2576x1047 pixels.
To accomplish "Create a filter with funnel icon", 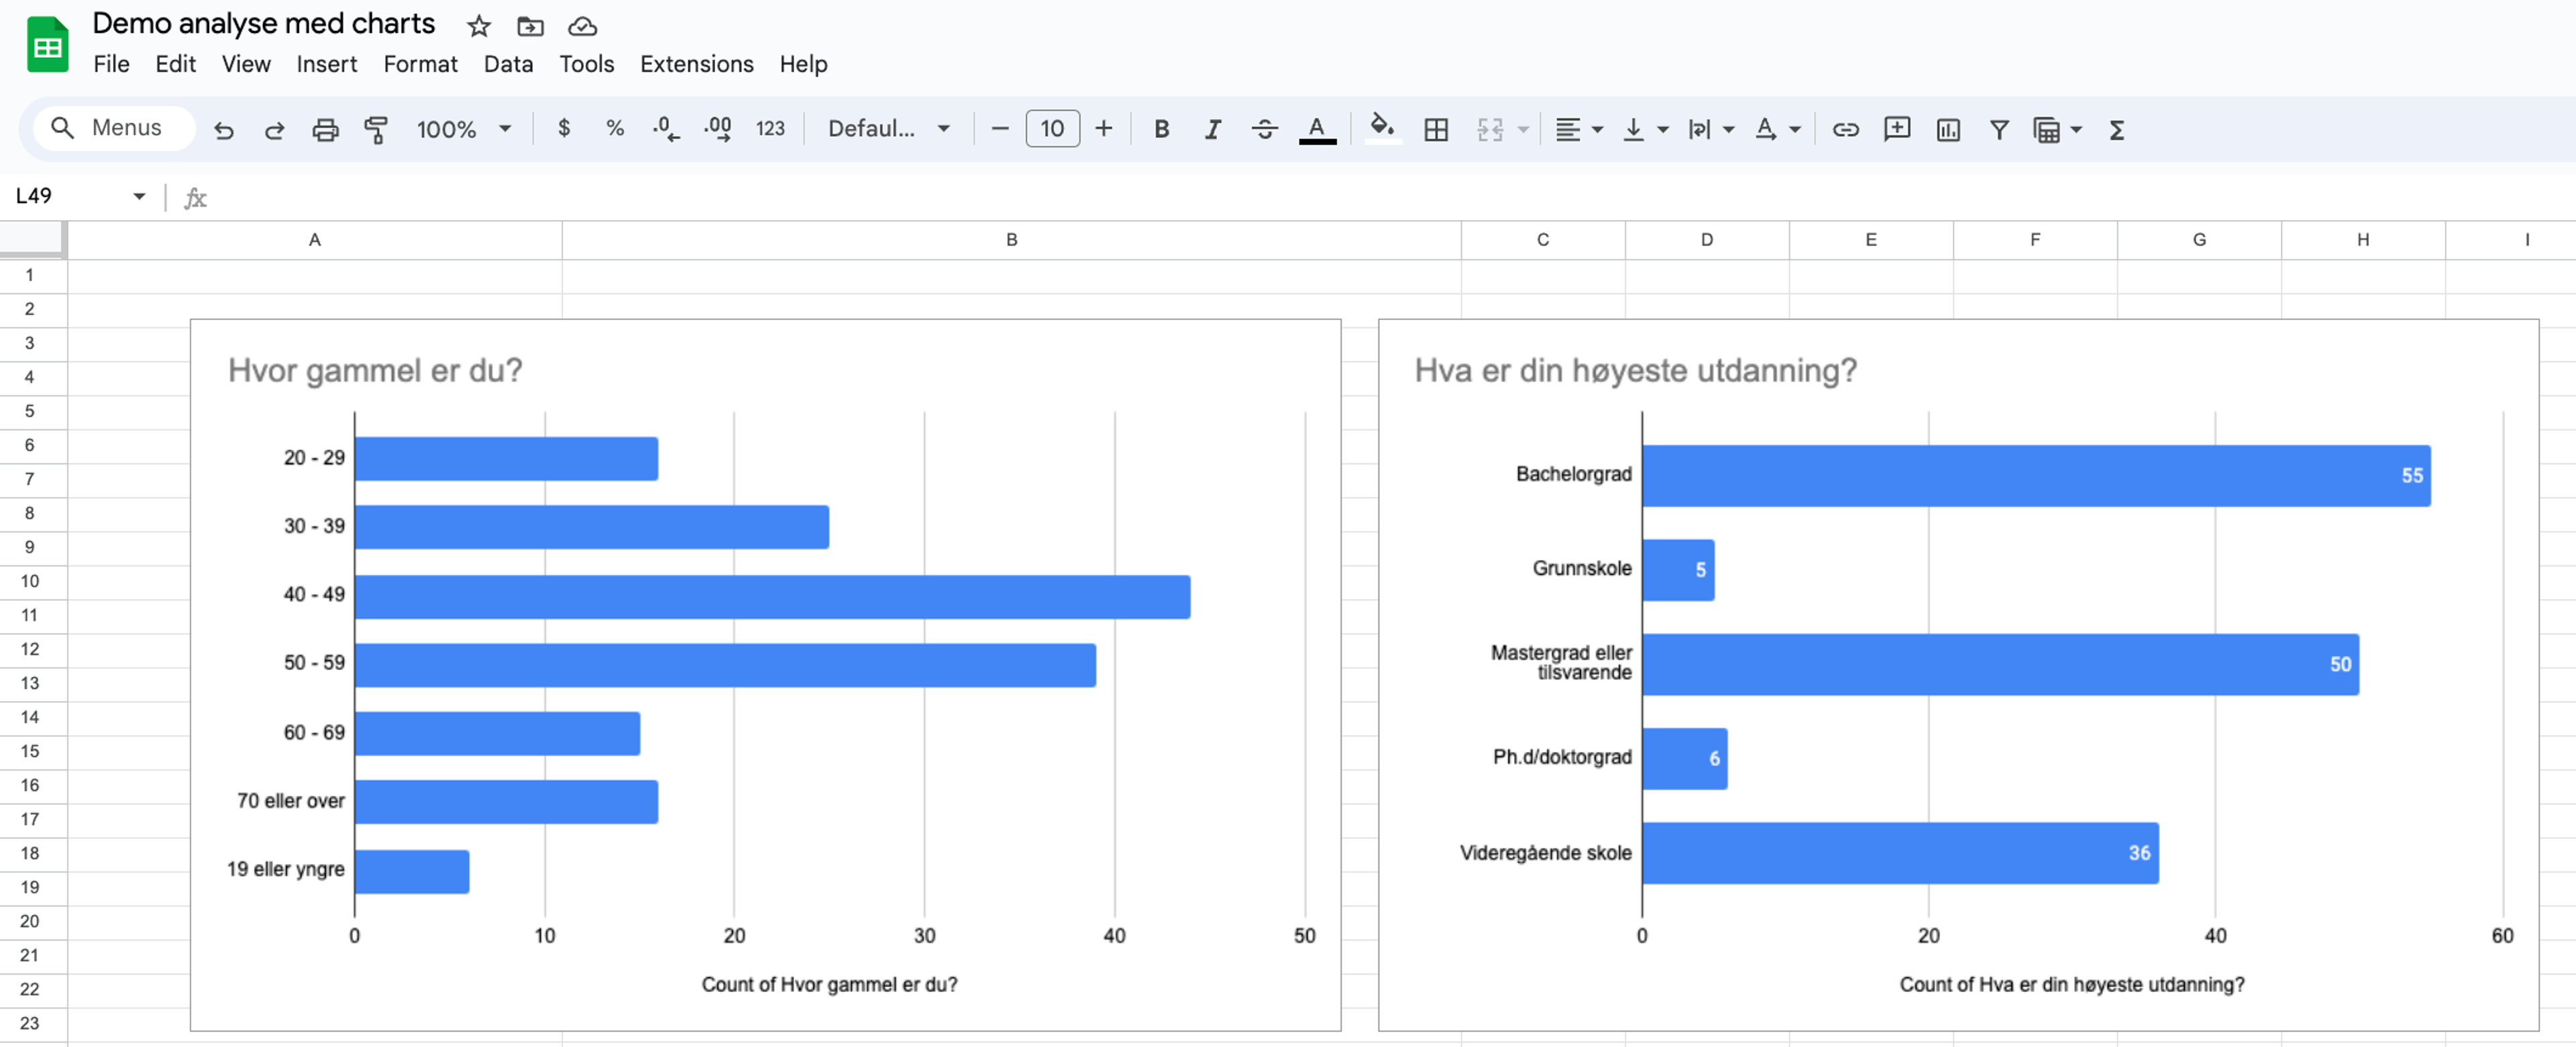I will click(x=1998, y=129).
